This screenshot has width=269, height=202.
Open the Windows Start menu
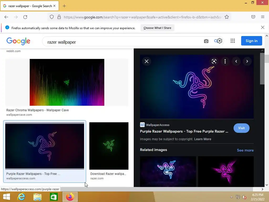7,197
